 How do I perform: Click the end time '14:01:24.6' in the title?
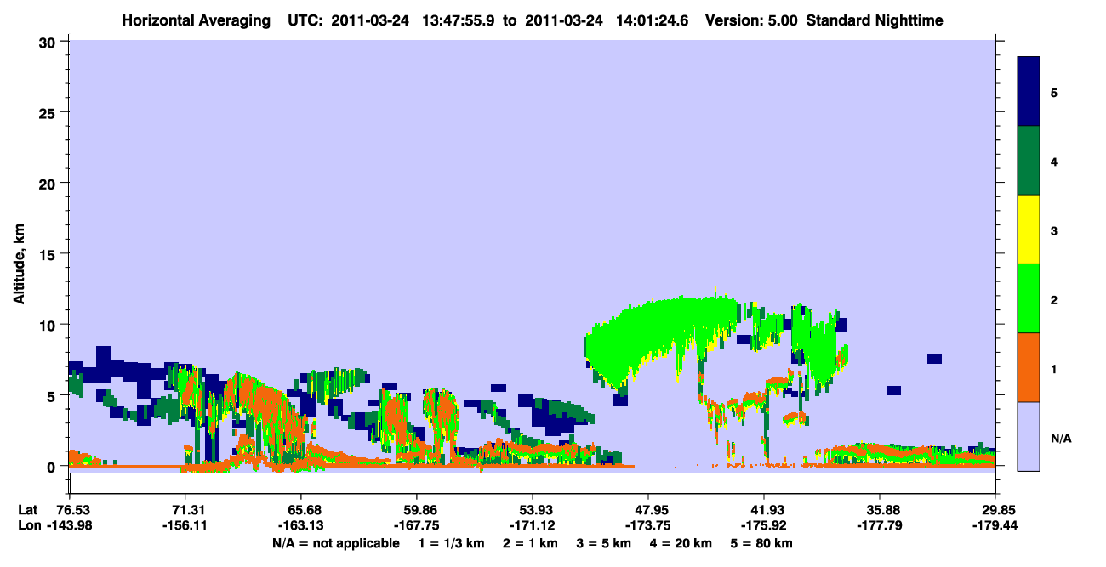pyautogui.click(x=651, y=20)
